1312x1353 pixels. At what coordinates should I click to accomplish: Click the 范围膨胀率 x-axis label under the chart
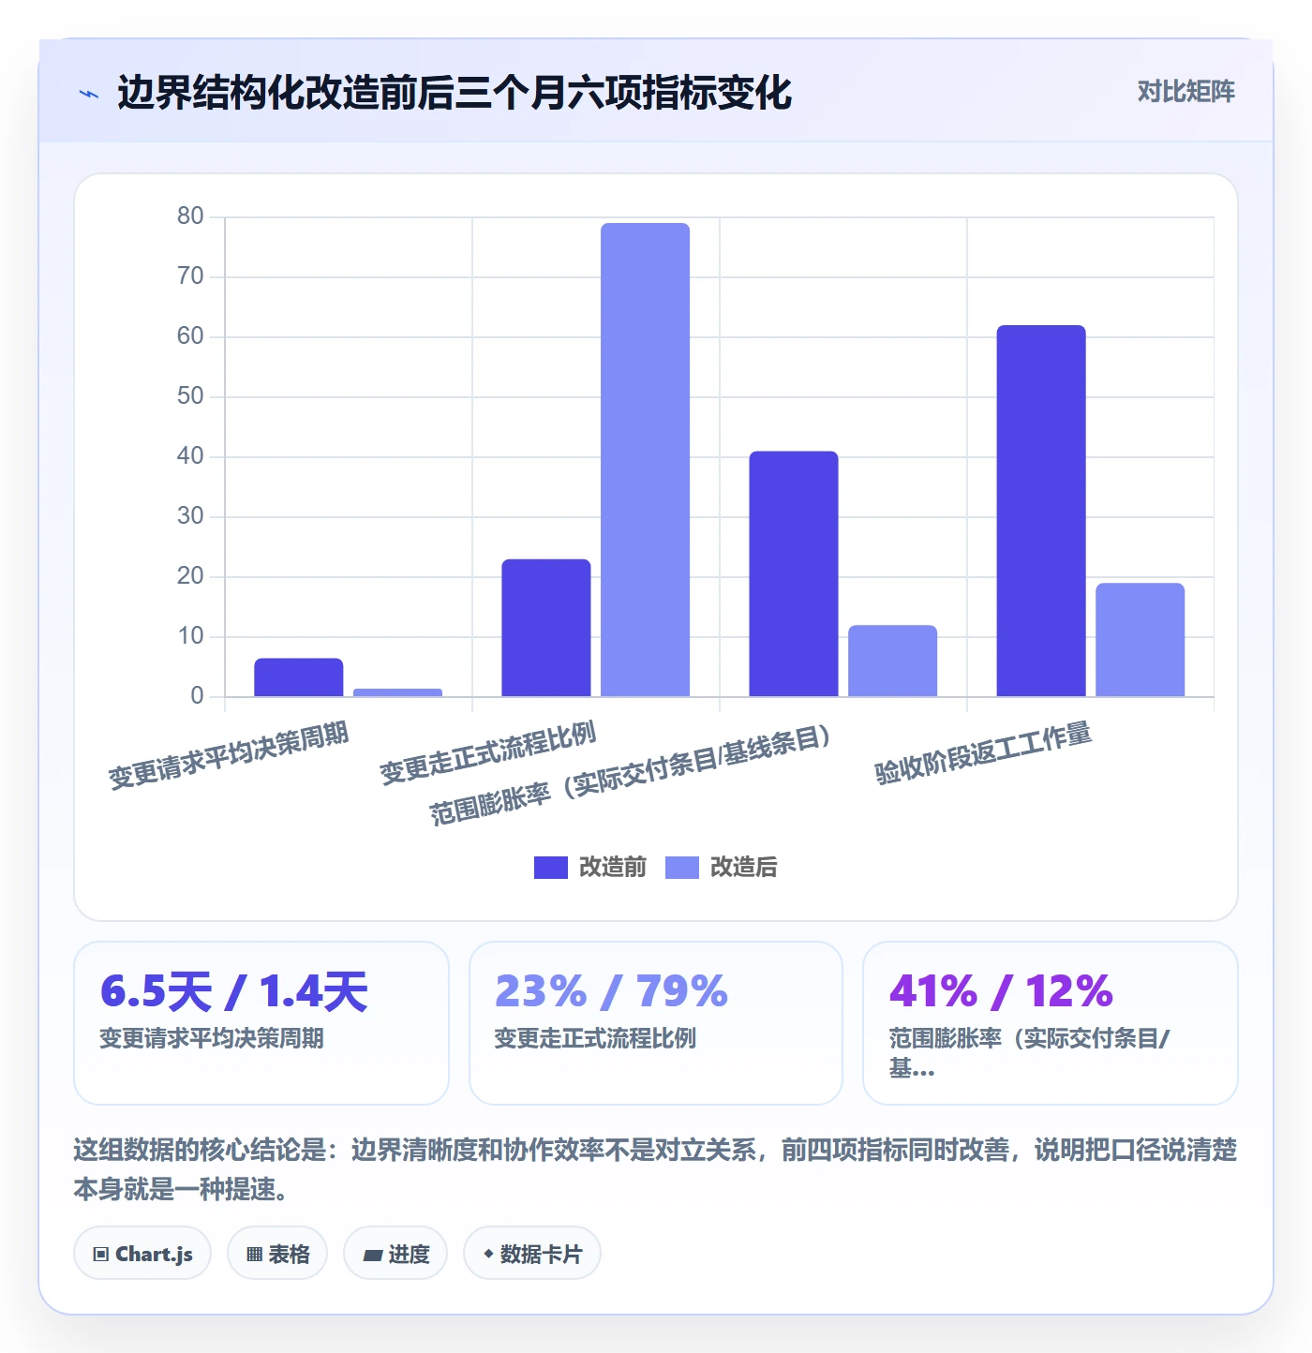(631, 775)
